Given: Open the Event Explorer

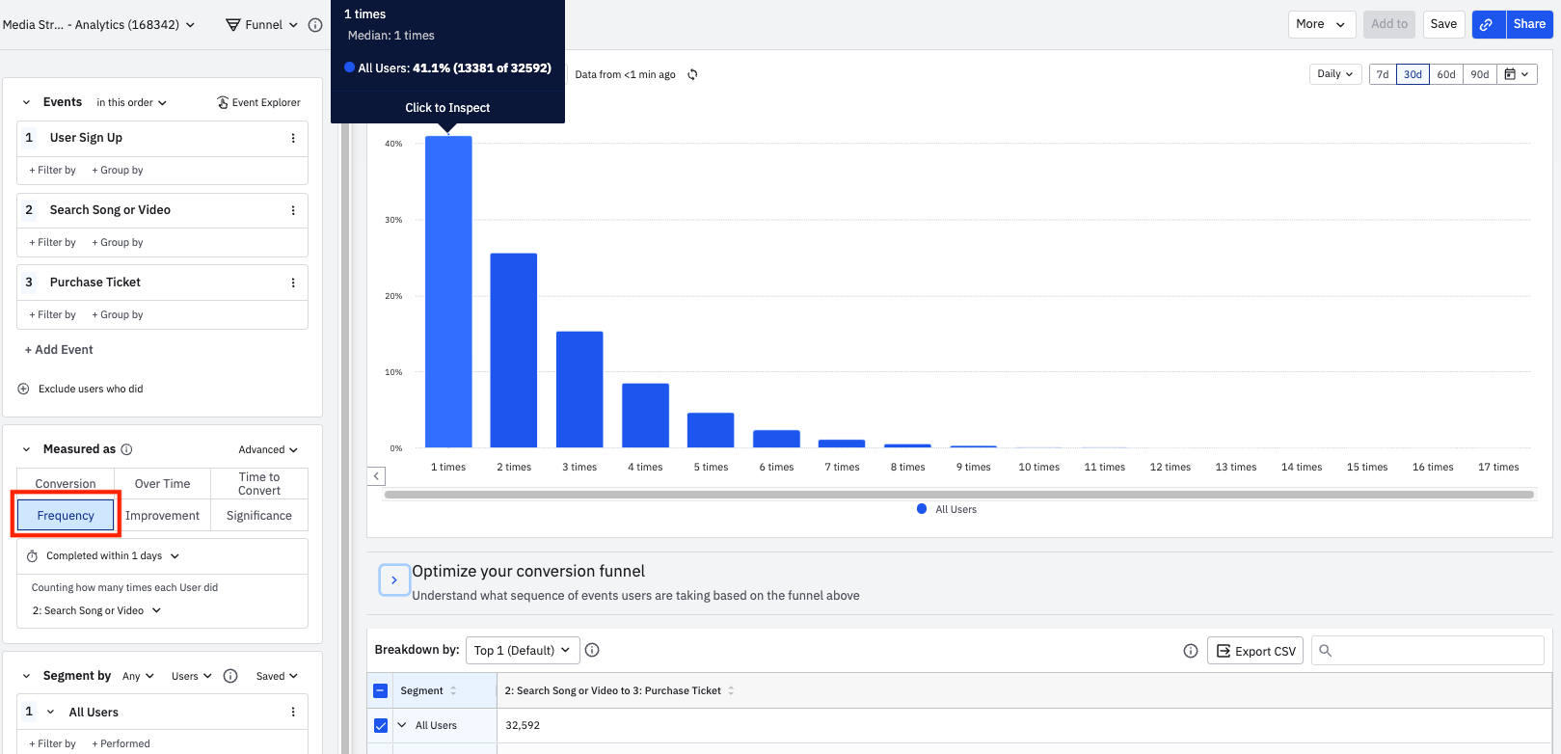Looking at the screenshot, I should click(258, 102).
